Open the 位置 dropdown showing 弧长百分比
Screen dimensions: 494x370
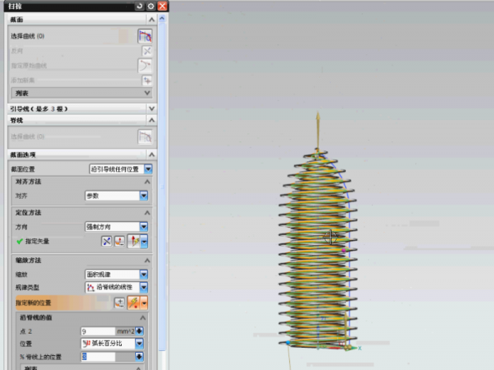coord(139,343)
